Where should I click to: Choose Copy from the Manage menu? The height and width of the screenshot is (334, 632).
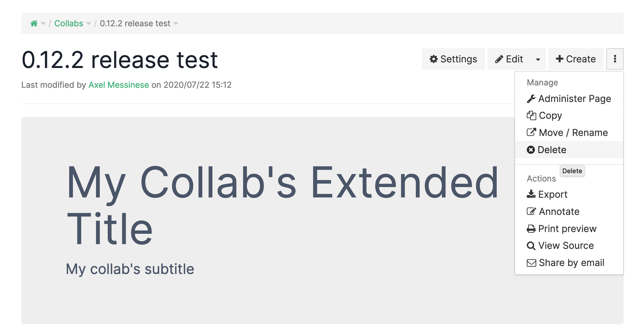click(544, 116)
